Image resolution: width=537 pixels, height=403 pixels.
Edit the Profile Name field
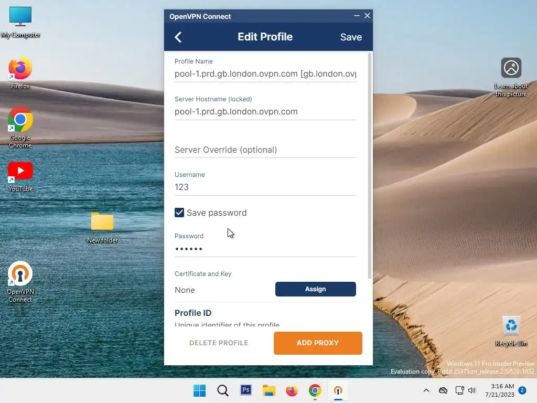[265, 73]
